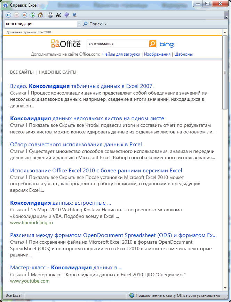Open Различия между форматом OpenDocument result
Image resolution: width=231 pixels, height=302 pixels.
[113, 235]
